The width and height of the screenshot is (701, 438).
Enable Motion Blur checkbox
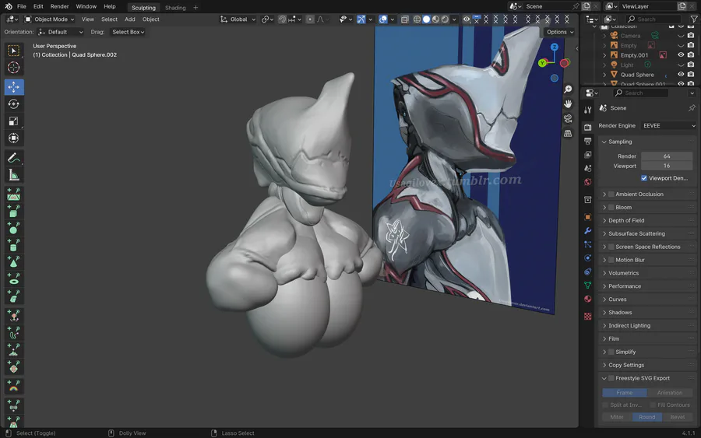611,260
